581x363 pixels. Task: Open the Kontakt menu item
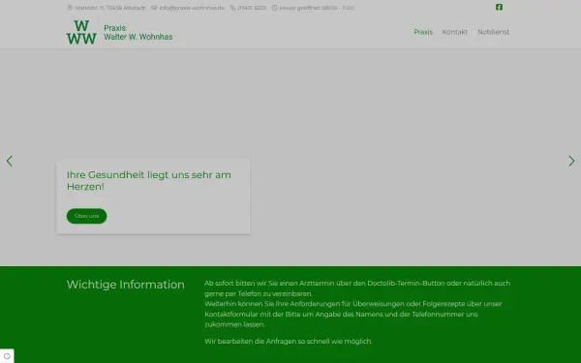coord(455,32)
